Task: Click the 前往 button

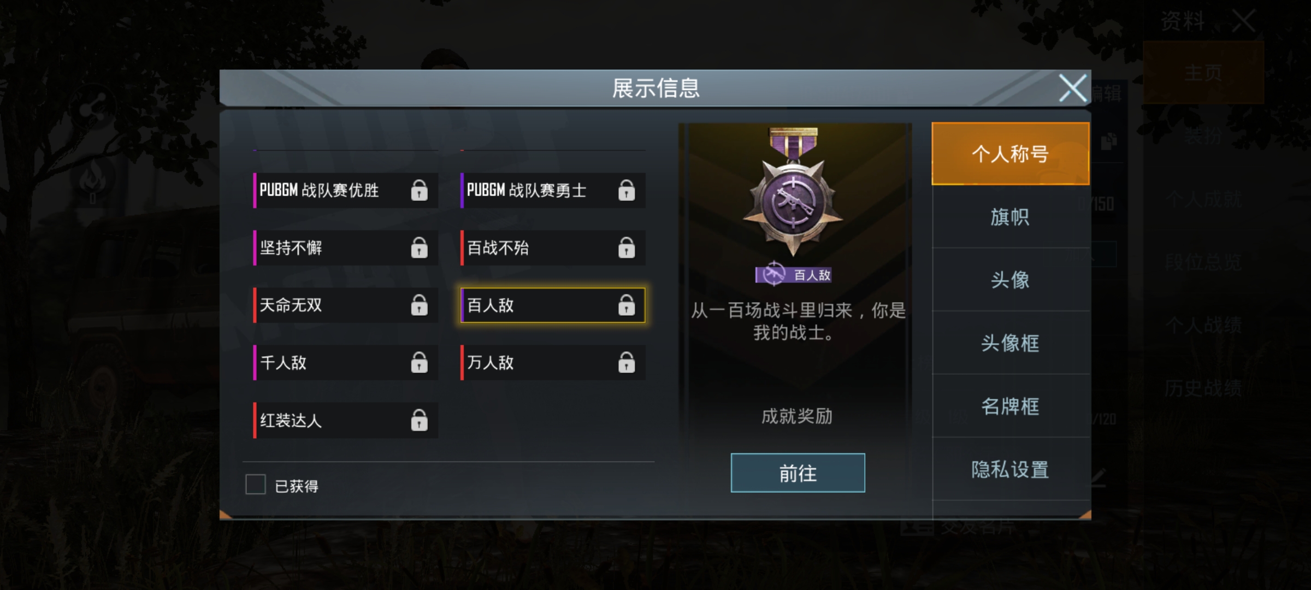Action: pos(798,473)
